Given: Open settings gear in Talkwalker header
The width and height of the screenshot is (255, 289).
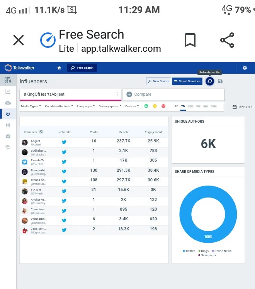Looking at the screenshot, I should tap(245, 68).
